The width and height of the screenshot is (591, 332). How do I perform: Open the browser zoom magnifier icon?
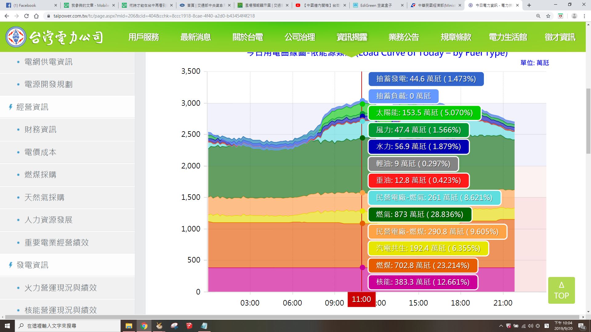538,16
